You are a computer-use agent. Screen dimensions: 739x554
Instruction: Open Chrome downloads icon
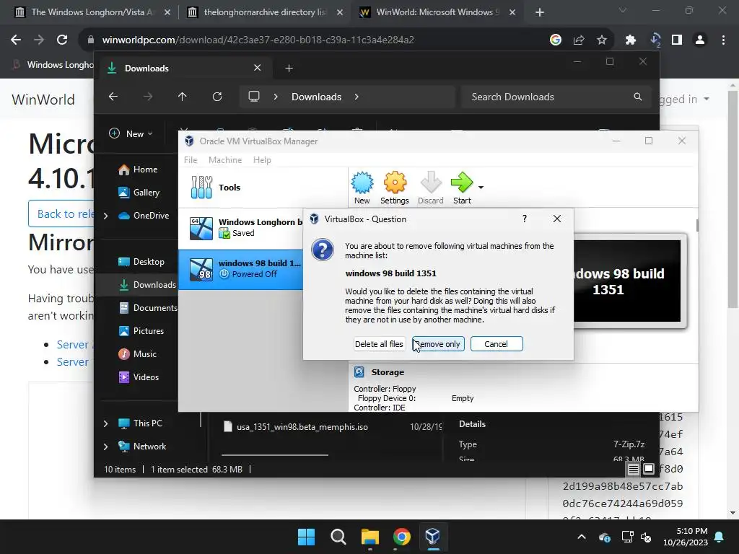click(655, 40)
